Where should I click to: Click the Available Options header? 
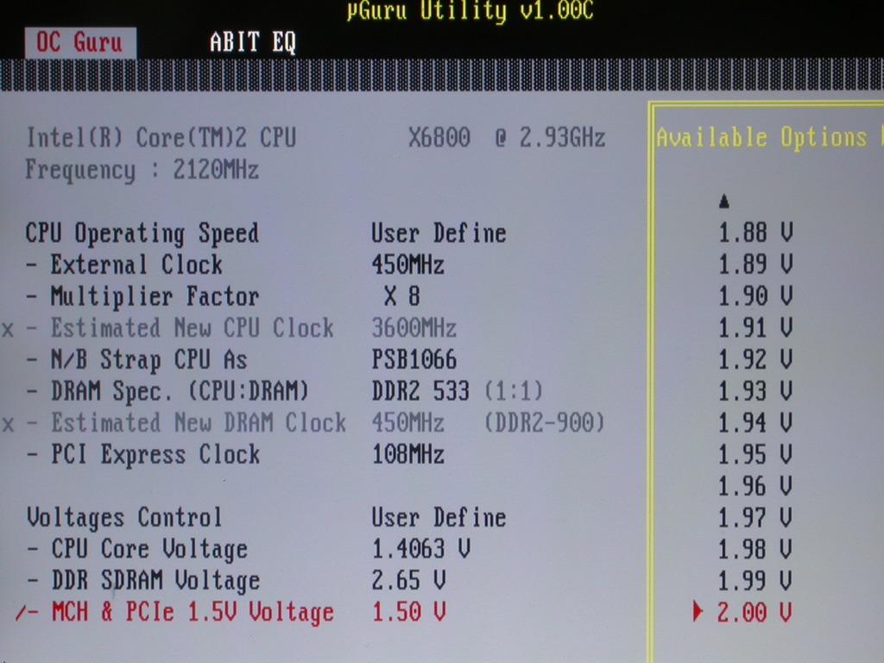pos(761,137)
